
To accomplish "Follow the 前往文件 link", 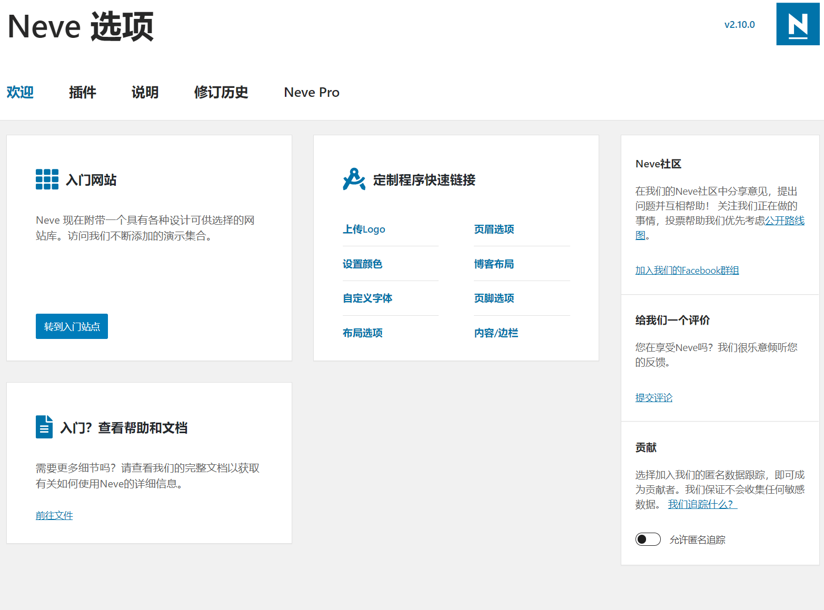I will click(54, 515).
